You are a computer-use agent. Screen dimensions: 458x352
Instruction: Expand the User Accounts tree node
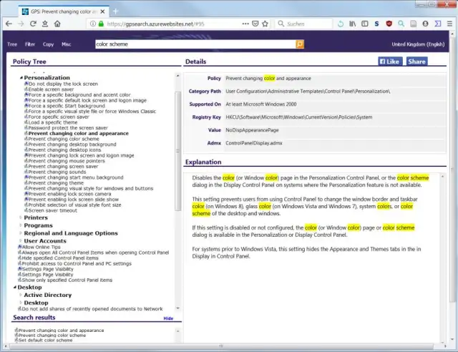click(21, 241)
